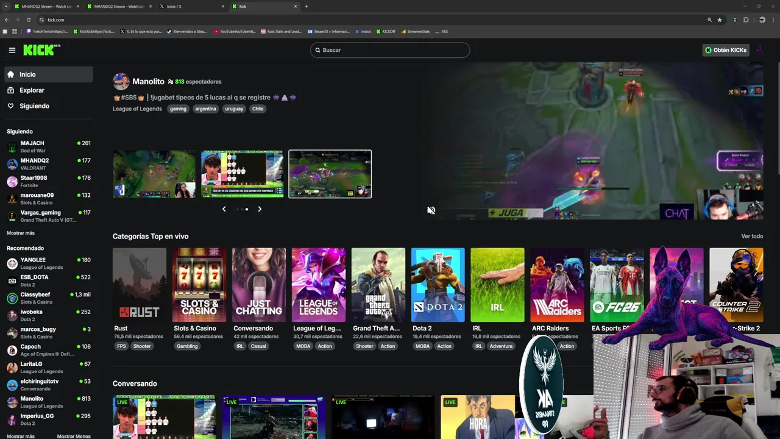Go to previous featured stream
Image resolution: width=780 pixels, height=439 pixels.
pos(224,209)
